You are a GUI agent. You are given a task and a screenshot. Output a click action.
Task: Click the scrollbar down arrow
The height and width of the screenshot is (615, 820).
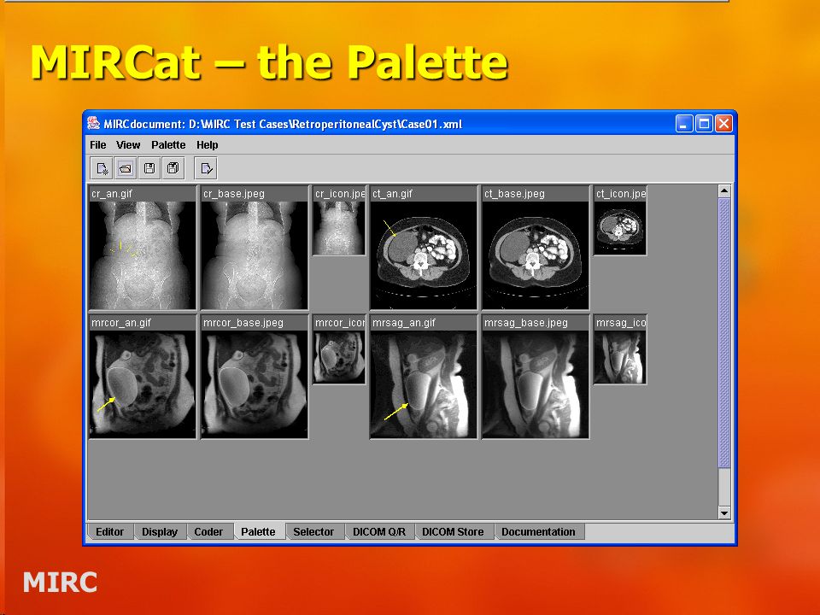click(x=724, y=513)
